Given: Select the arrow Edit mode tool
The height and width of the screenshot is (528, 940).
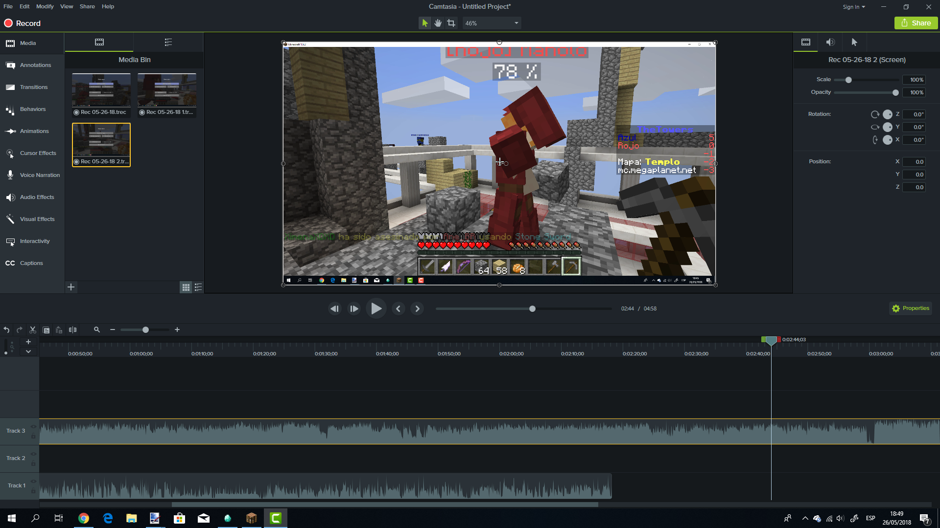Looking at the screenshot, I should [x=424, y=23].
